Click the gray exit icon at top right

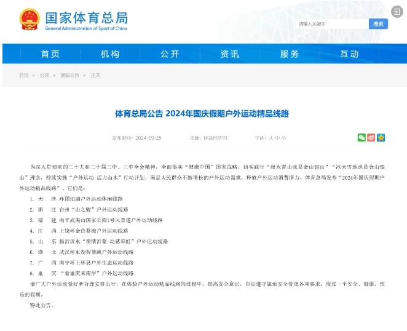click(x=397, y=12)
